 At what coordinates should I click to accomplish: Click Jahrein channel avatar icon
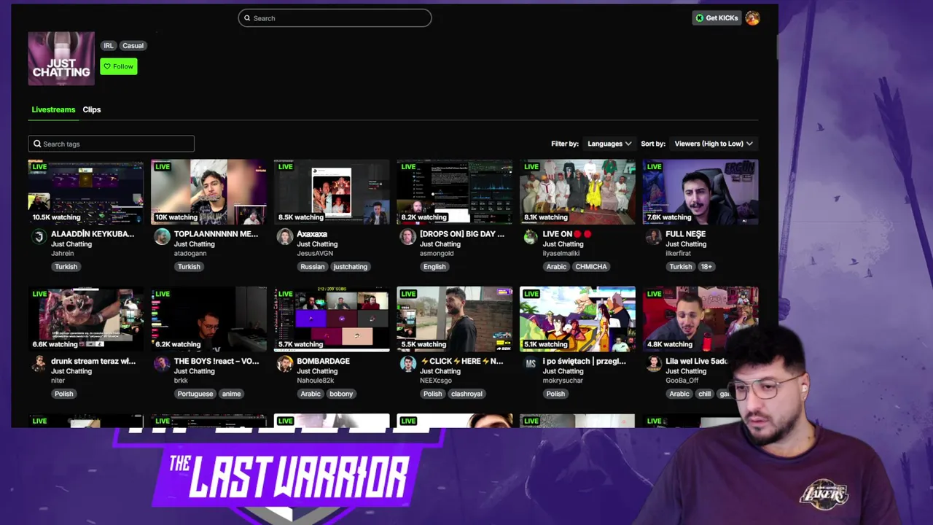pos(39,236)
